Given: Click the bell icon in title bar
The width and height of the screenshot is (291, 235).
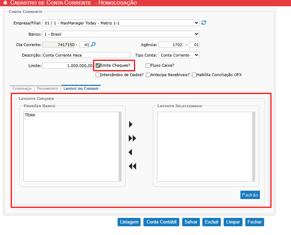Looking at the screenshot, I should tap(5, 3).
